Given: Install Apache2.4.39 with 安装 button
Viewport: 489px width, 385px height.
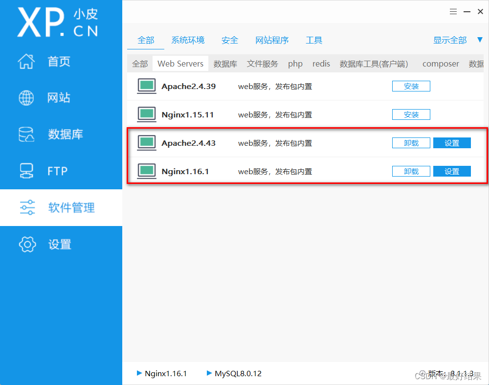Looking at the screenshot, I should pyautogui.click(x=411, y=86).
